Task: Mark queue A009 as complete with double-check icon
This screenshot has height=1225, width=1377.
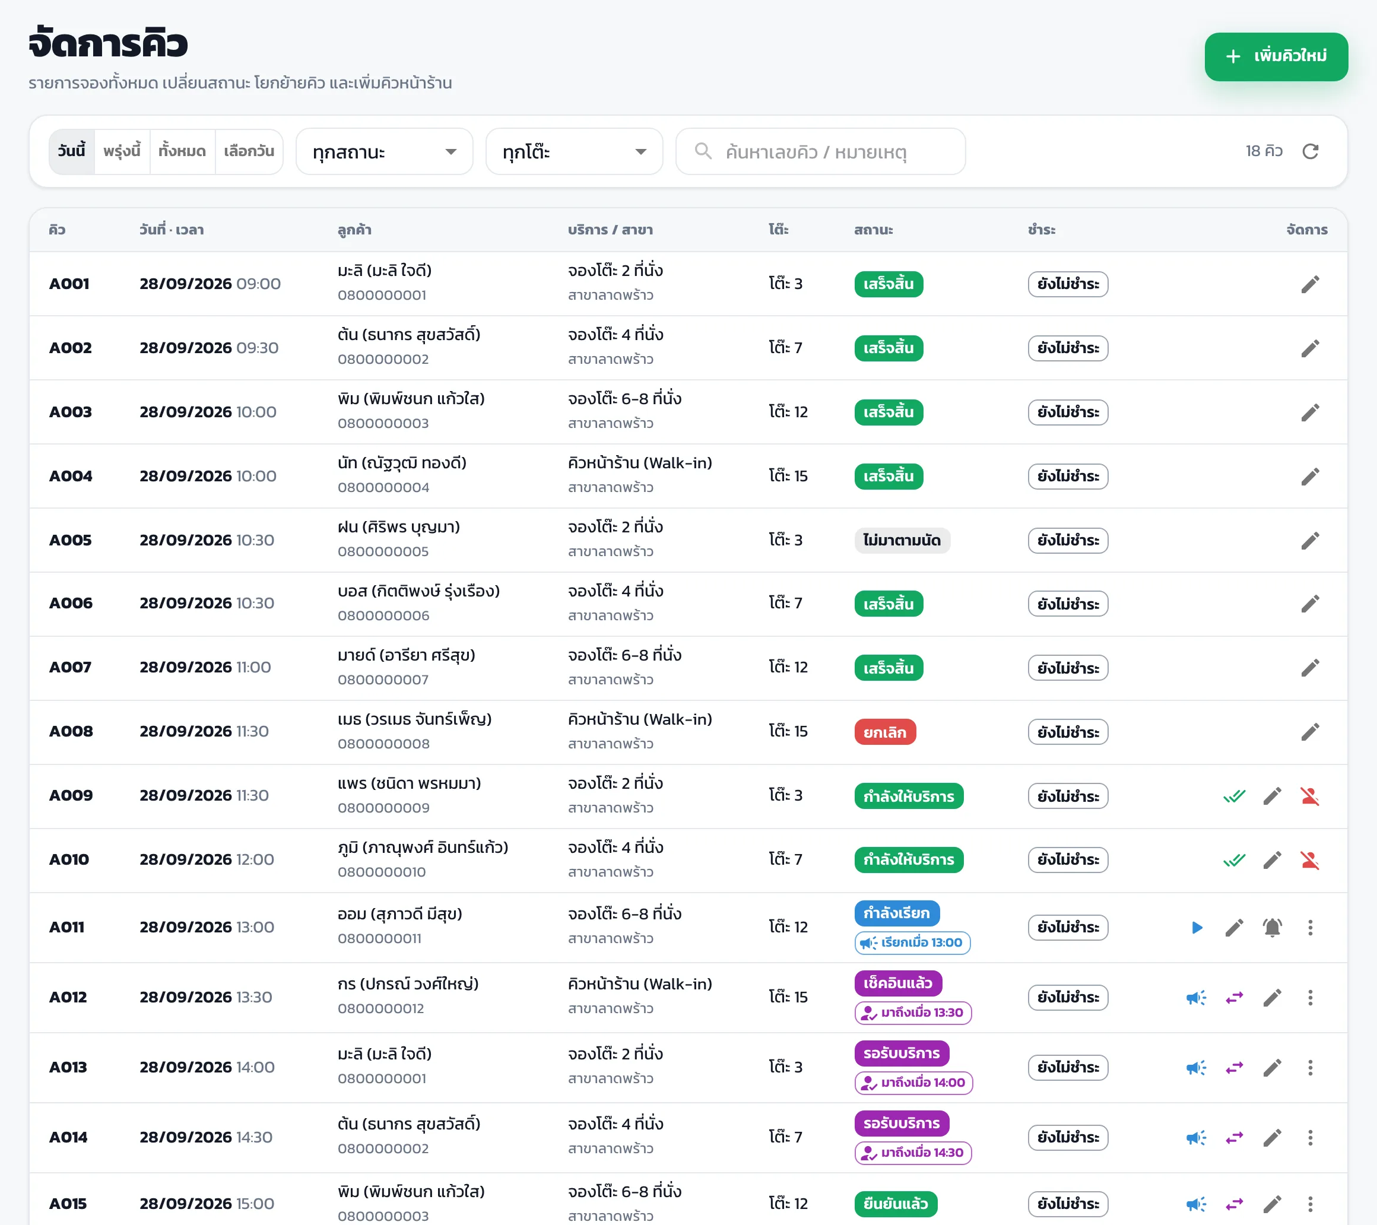Action: pyautogui.click(x=1234, y=796)
